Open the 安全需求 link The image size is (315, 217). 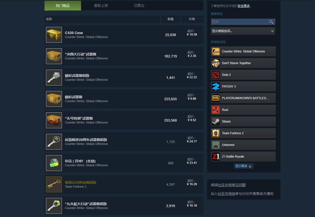244,6
